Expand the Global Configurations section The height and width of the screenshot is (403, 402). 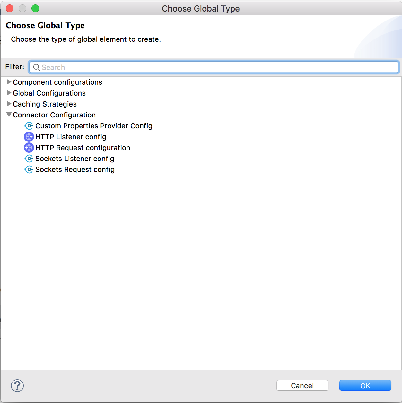9,93
